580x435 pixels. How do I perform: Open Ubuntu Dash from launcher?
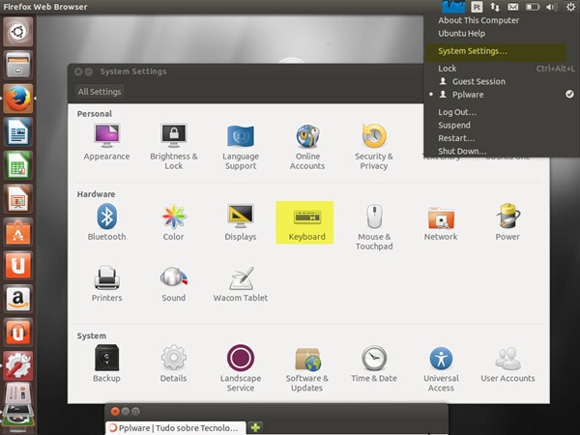click(17, 32)
